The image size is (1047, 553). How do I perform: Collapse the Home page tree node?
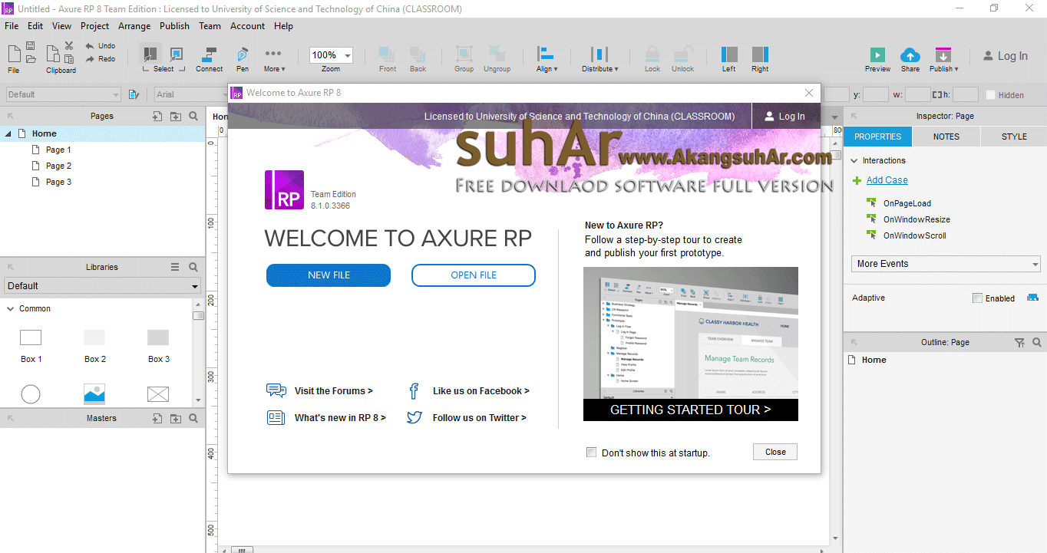tap(8, 133)
